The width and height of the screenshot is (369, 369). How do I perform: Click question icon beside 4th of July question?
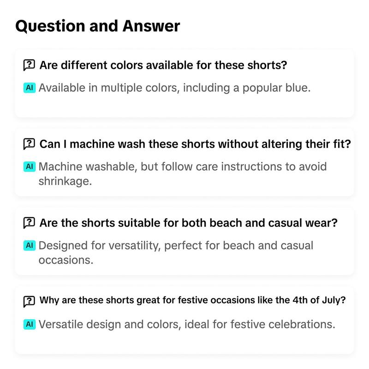click(x=29, y=302)
